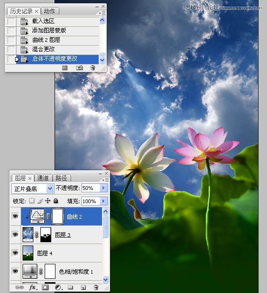267x293 pixels.
Task: Switch to the 路径 tab
Action: [61, 178]
